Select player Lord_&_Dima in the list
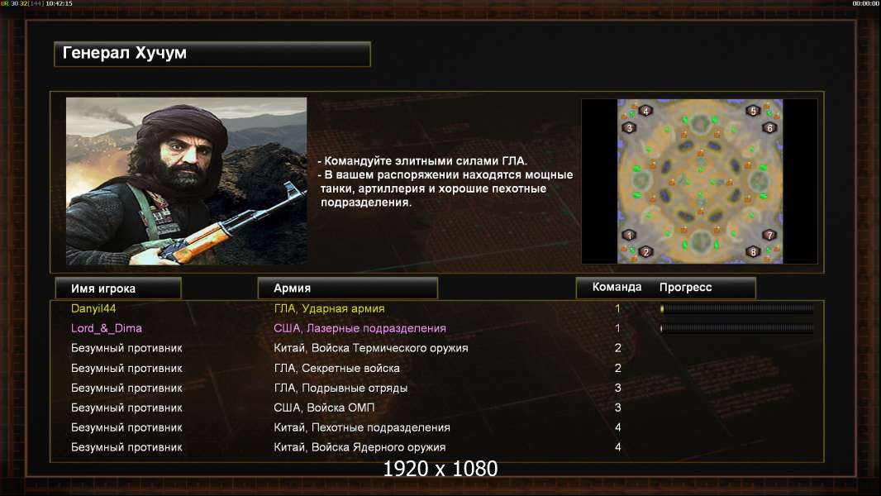881x496 pixels. (x=106, y=328)
